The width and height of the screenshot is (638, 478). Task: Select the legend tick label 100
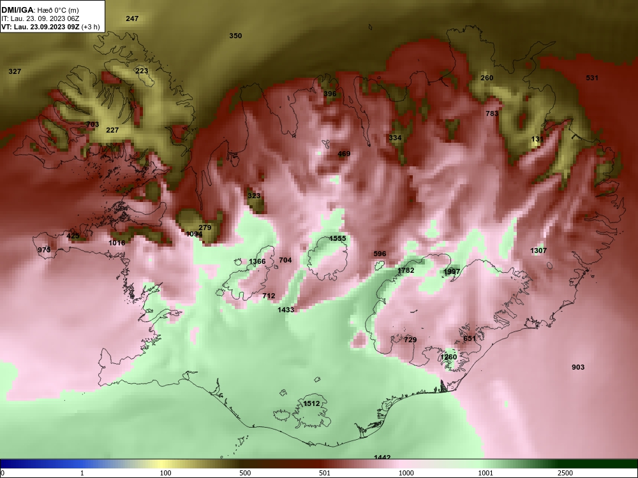(x=165, y=473)
